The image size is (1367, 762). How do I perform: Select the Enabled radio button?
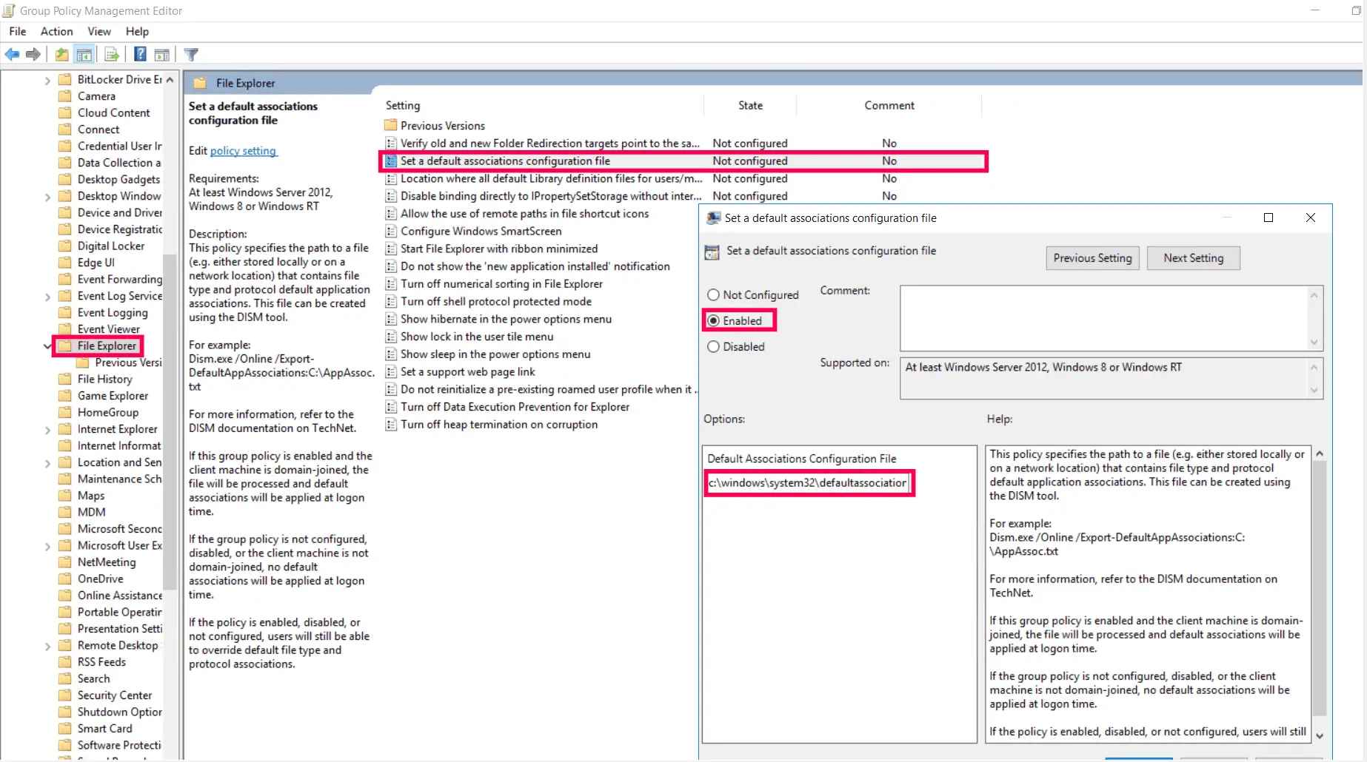point(713,320)
